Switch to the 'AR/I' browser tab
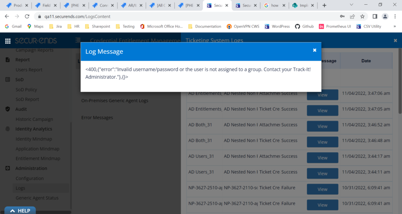The image size is (402, 214). click(132, 6)
